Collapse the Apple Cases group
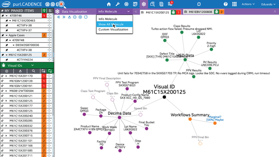This screenshot has width=279, height=157. [x=7, y=35]
